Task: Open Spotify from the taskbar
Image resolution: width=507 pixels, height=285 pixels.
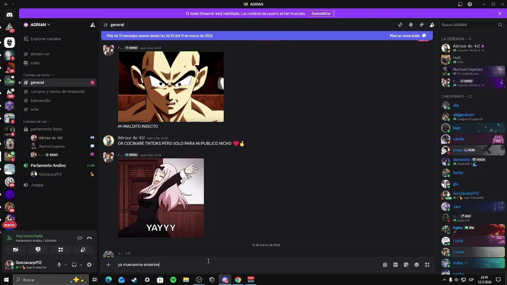Action: pyautogui.click(x=173, y=280)
